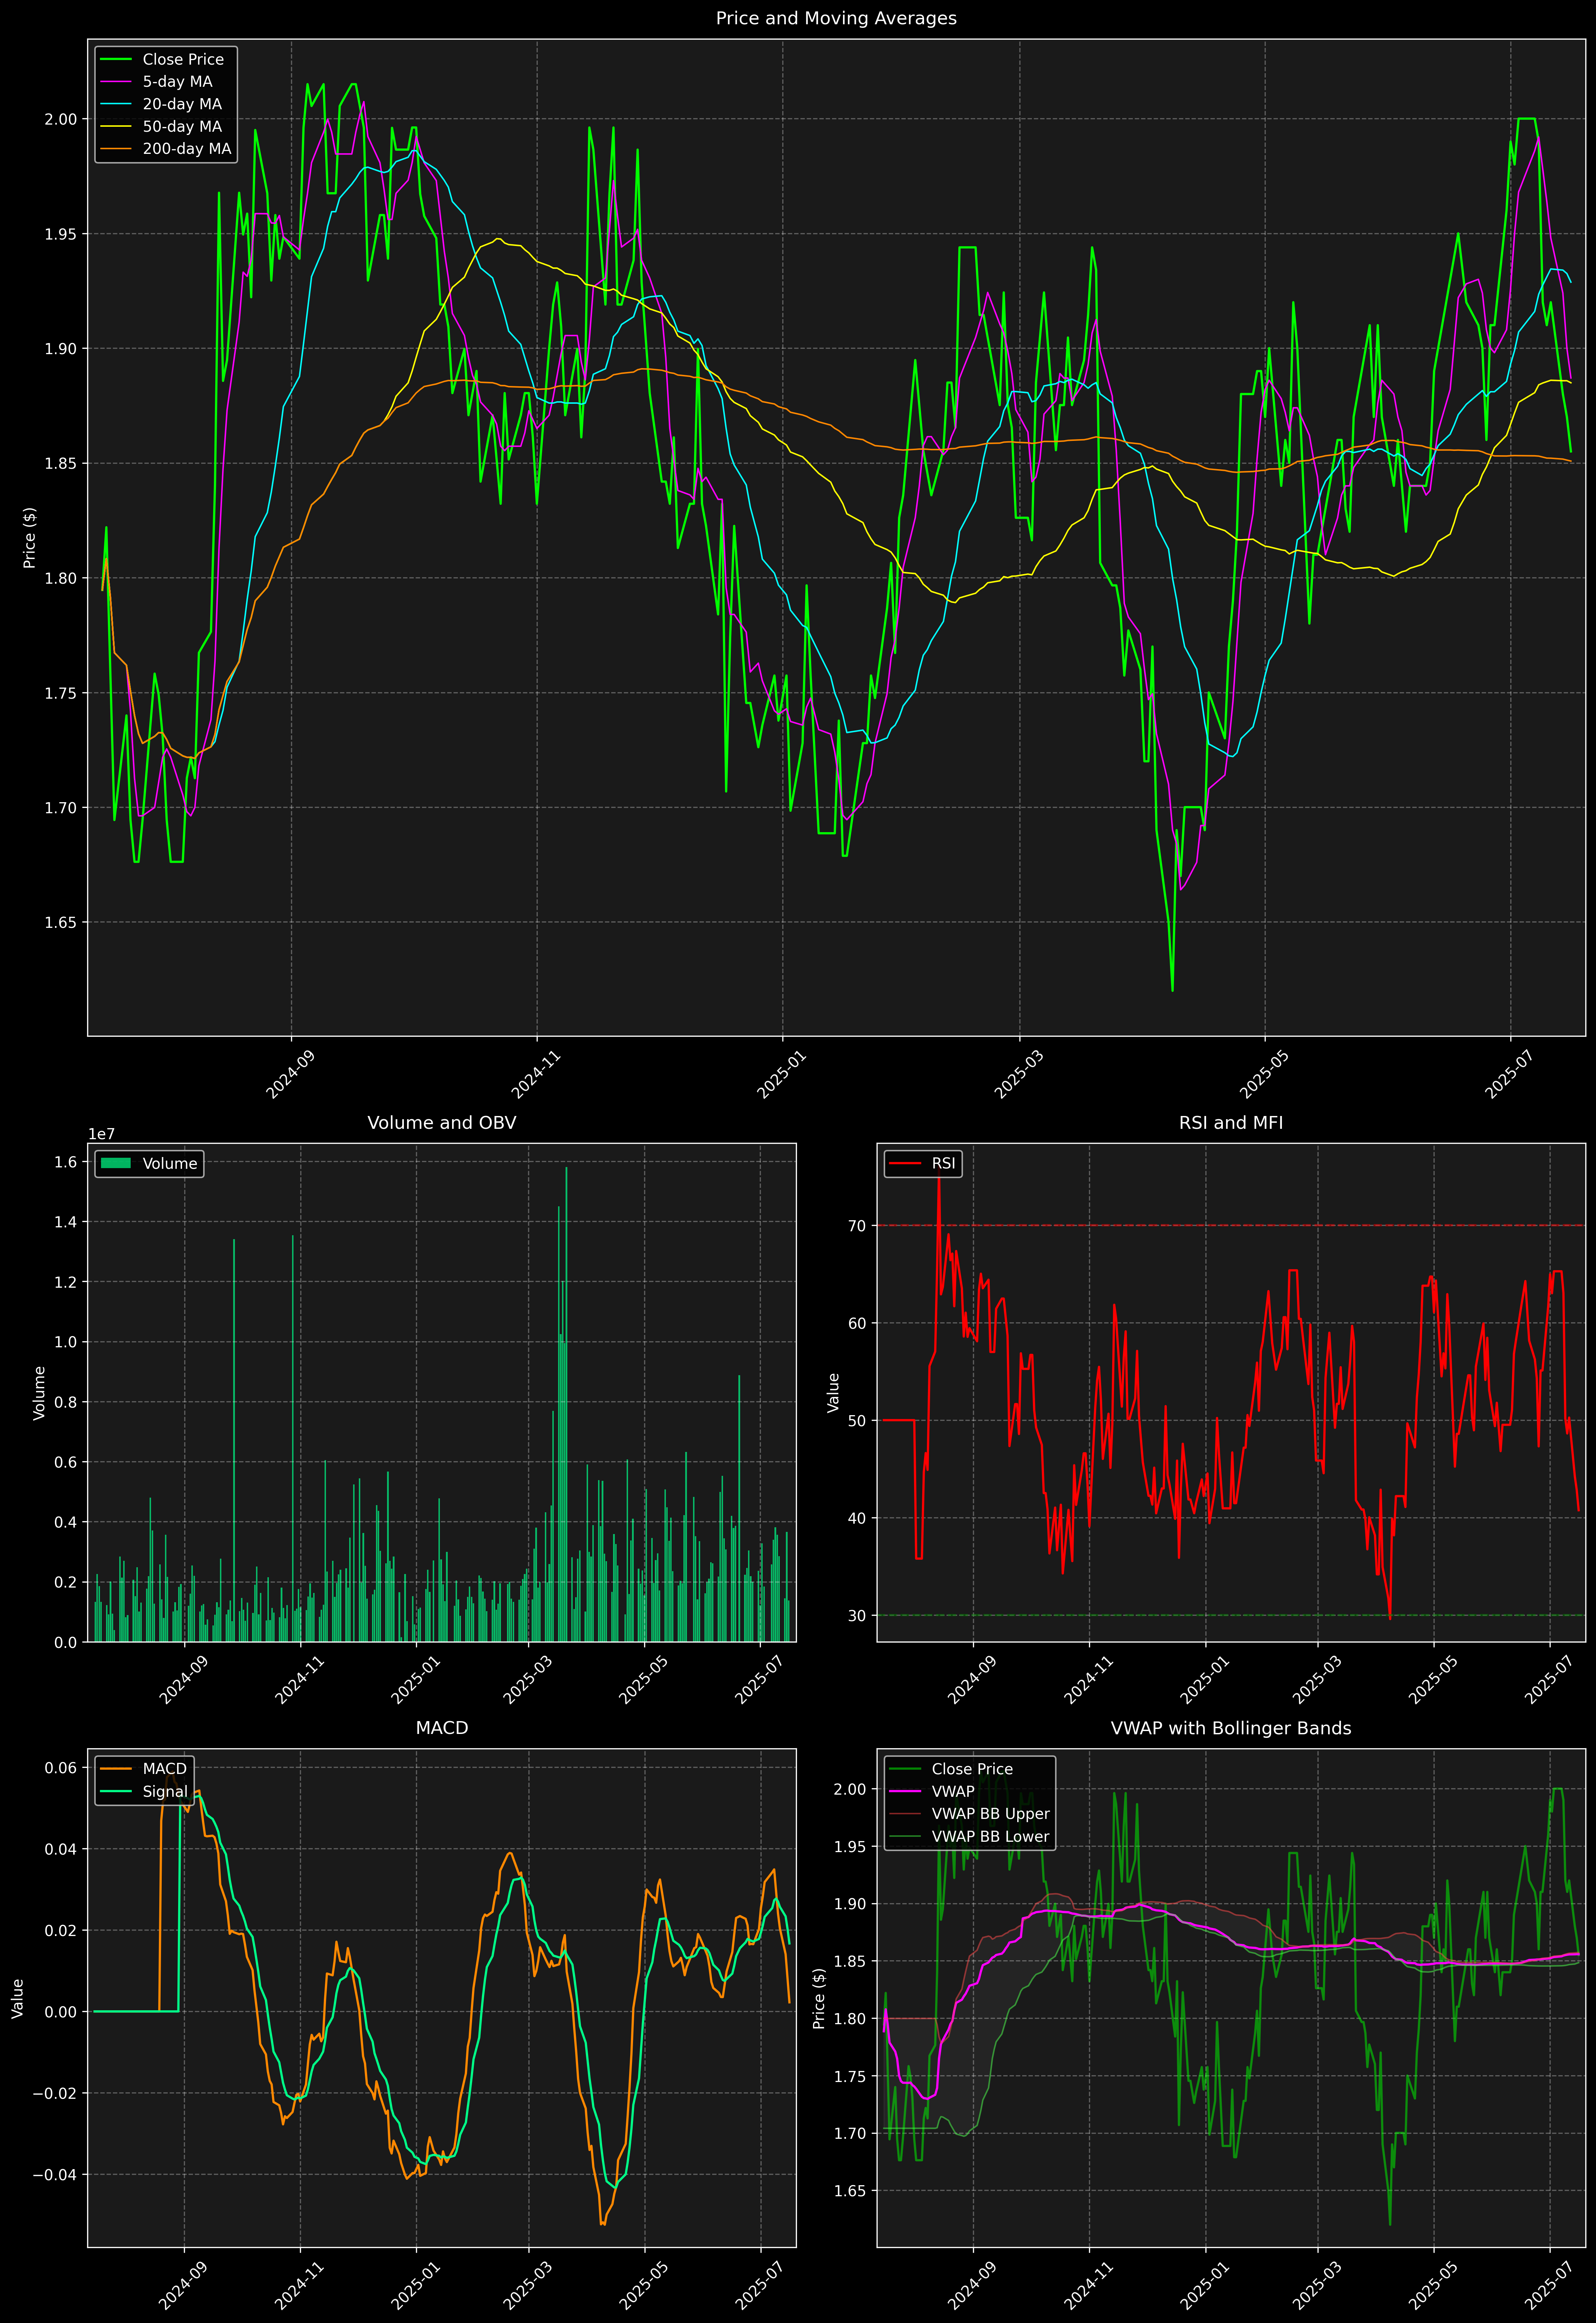Click the "VWAP with Bollinger Bands" chart title
1596x2323 pixels.
(1231, 1728)
